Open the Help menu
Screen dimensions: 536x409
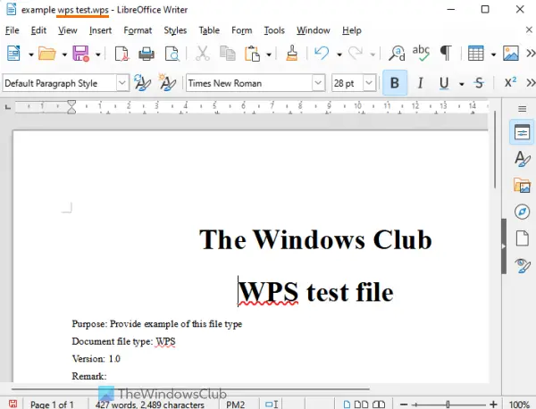(352, 30)
